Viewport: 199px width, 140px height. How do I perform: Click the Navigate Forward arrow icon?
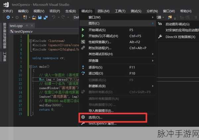pos(17,17)
